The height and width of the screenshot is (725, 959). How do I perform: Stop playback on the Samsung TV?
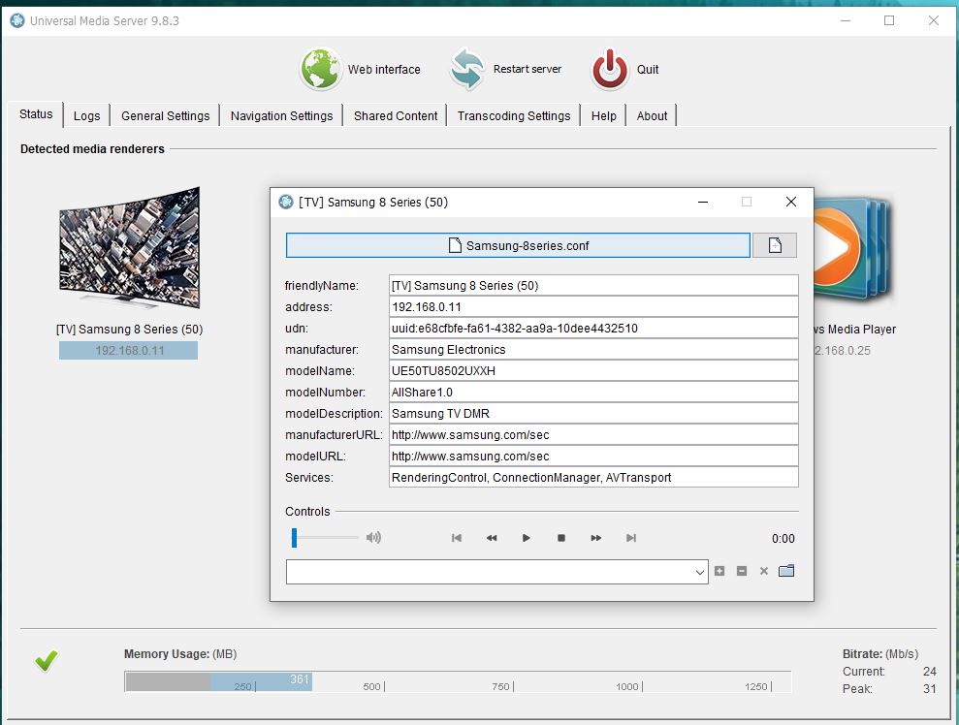[561, 538]
